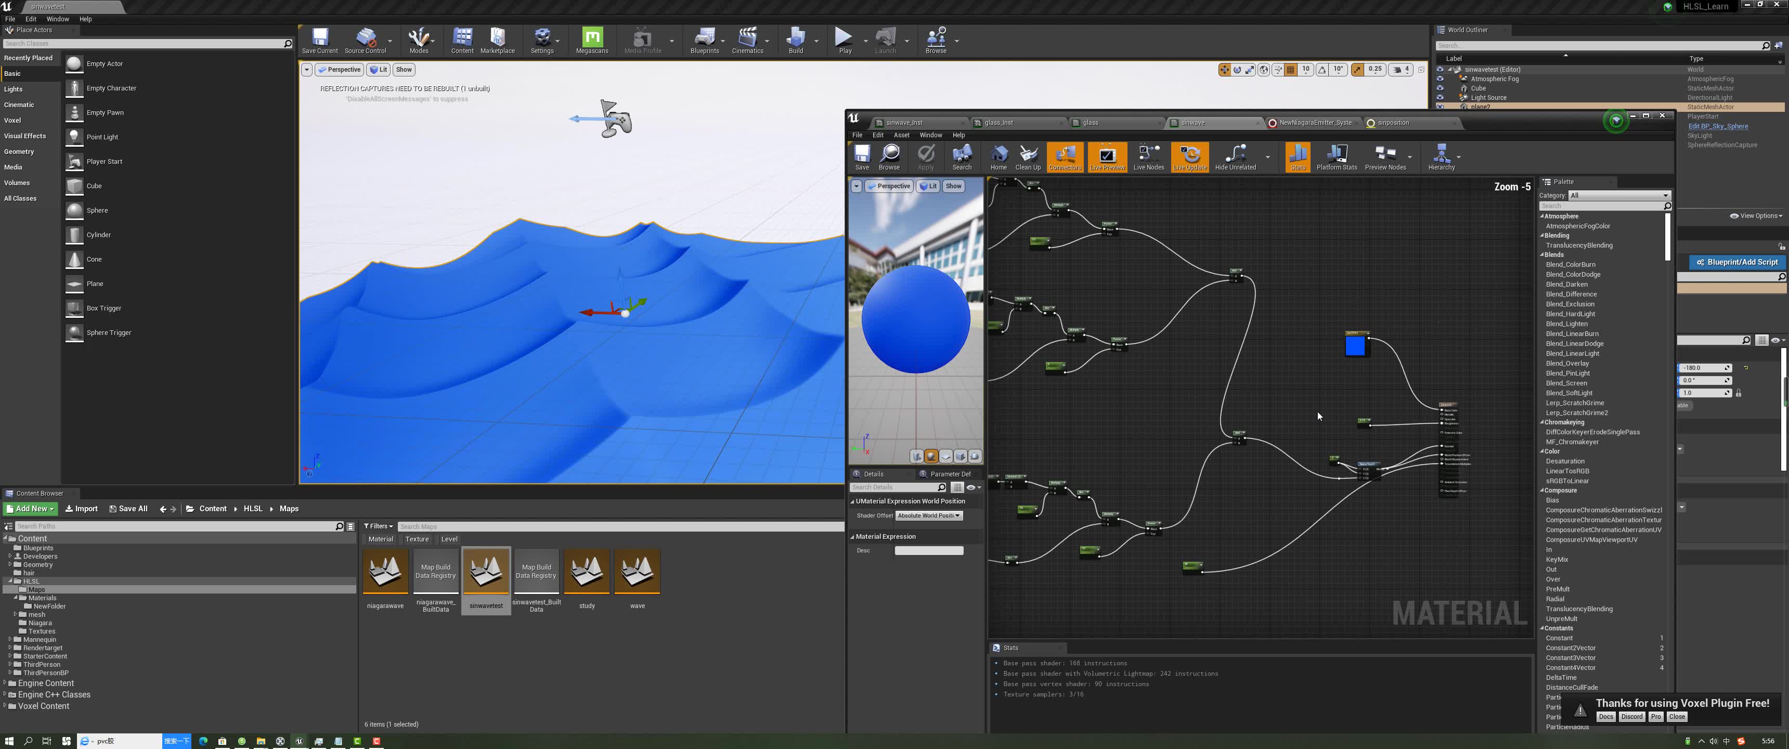Toggle scale snapping in level viewport
Viewport: 1789px width, 749px height.
tap(1357, 70)
